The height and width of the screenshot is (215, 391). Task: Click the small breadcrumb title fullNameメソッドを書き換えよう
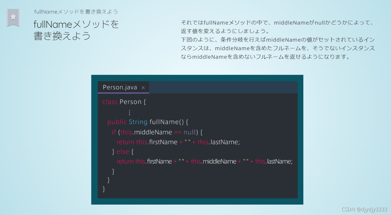tap(76, 12)
